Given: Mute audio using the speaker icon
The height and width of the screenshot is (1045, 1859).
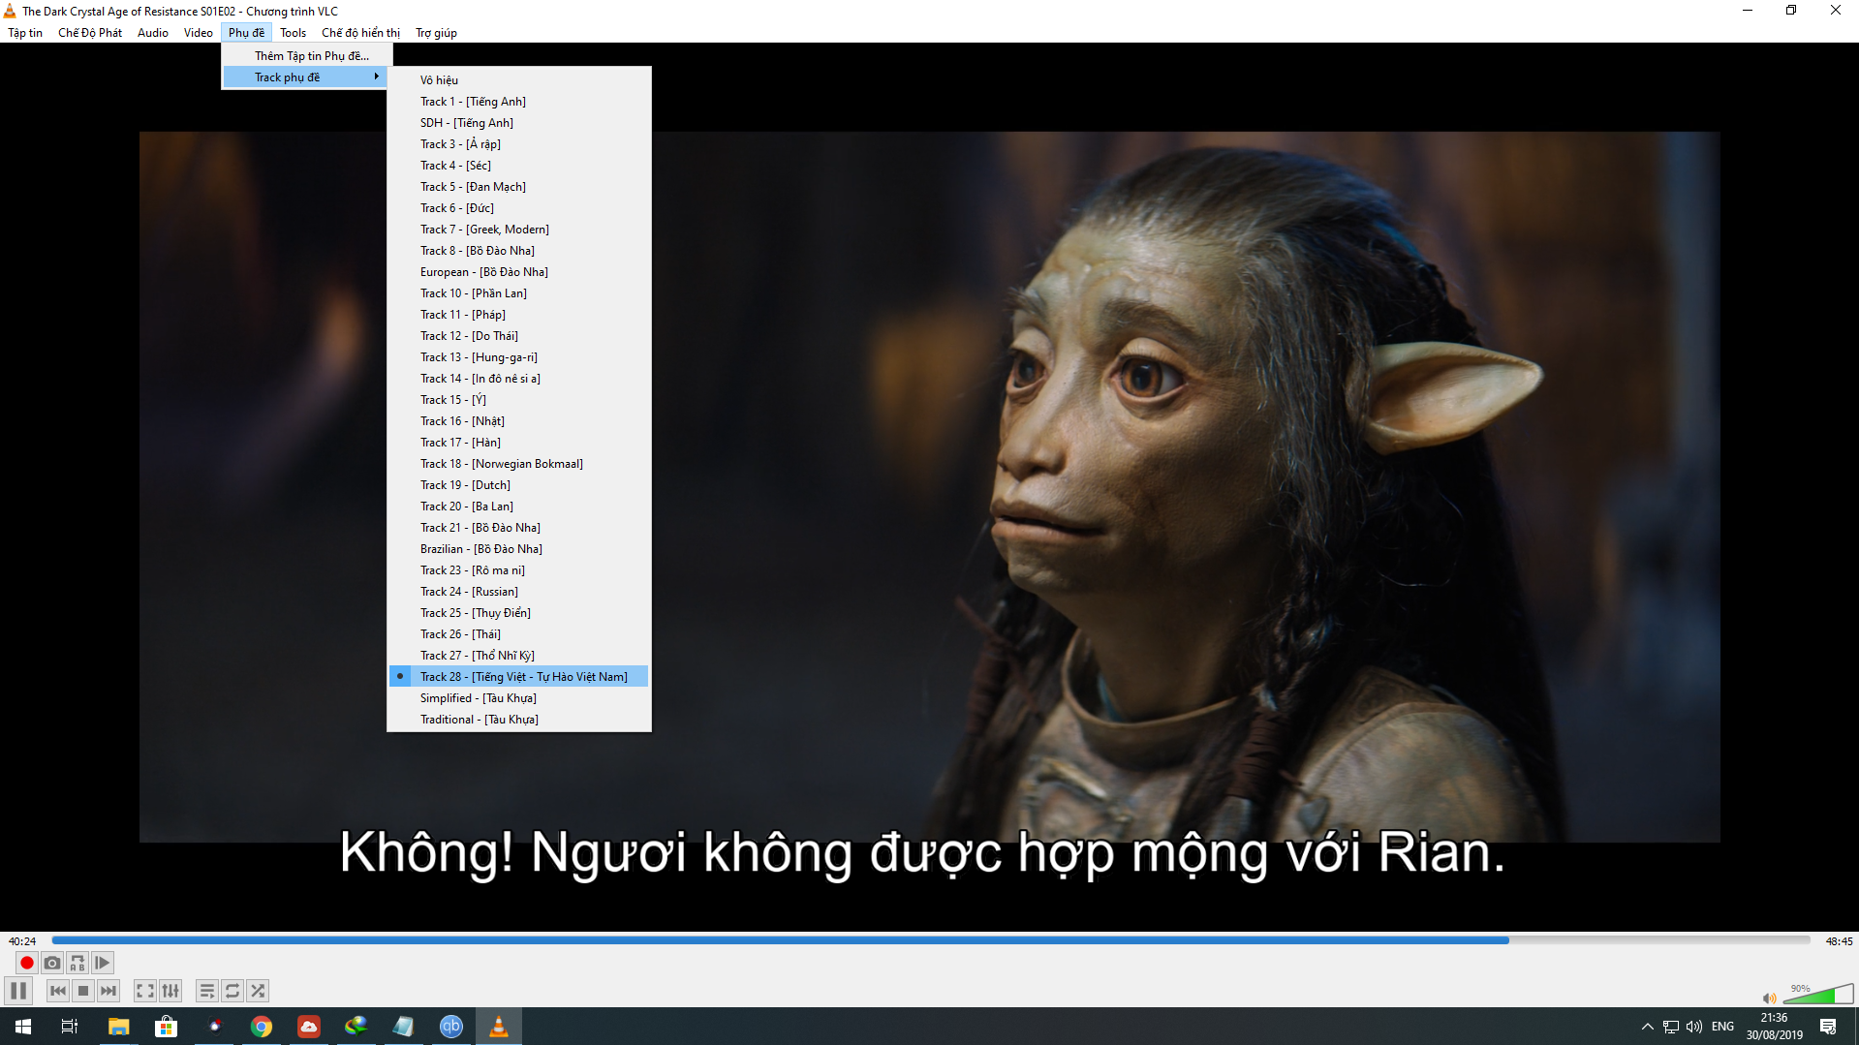Looking at the screenshot, I should (1769, 998).
